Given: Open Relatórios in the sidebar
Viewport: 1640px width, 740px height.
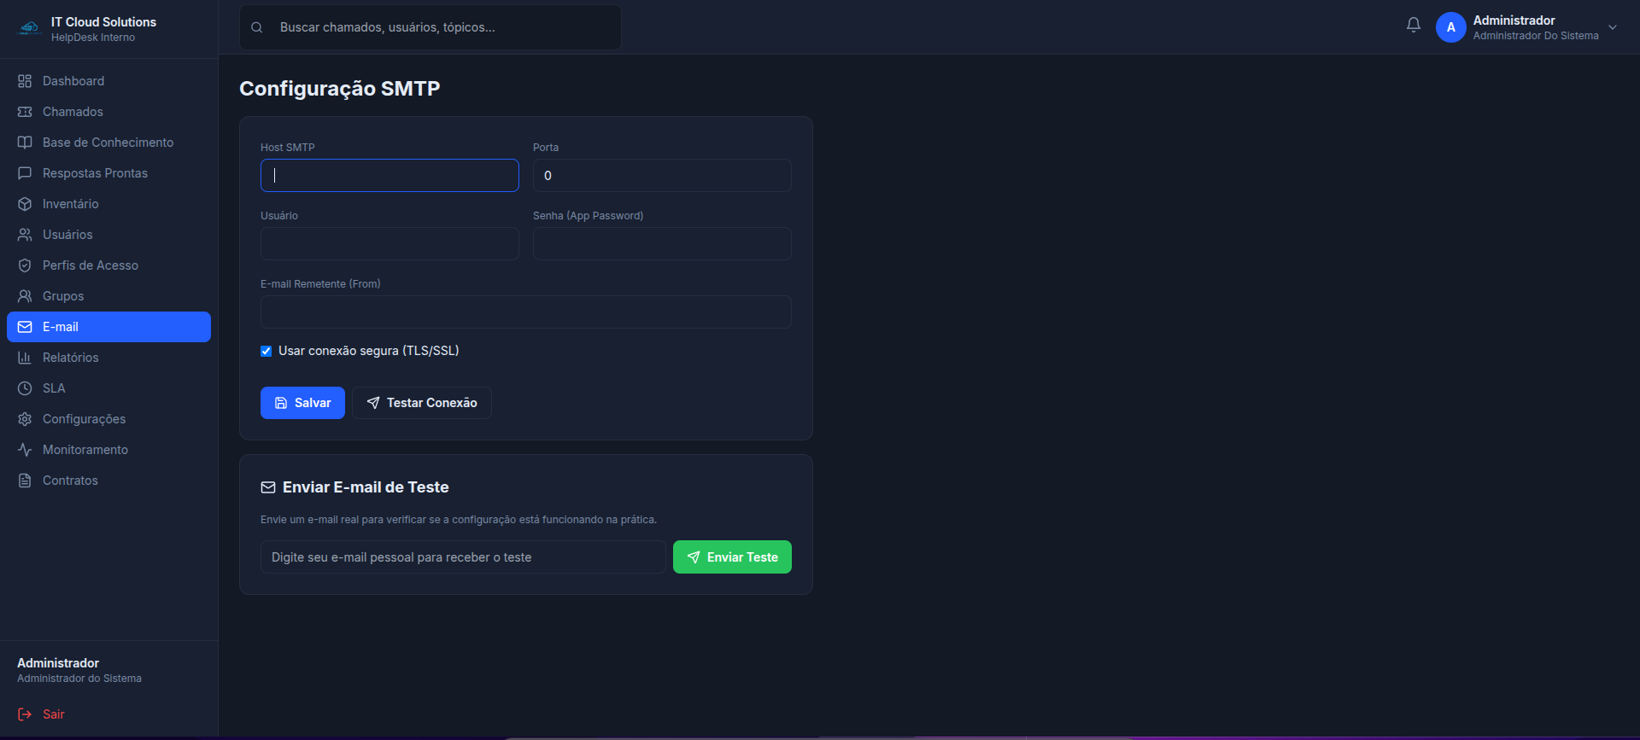Looking at the screenshot, I should pyautogui.click(x=108, y=358).
